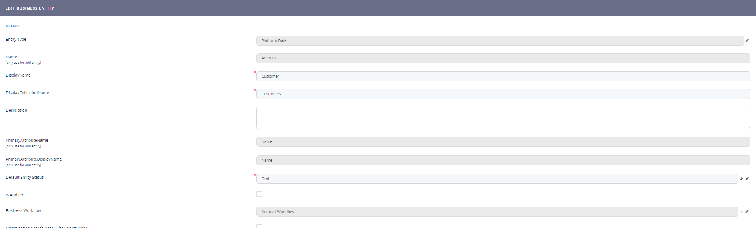Screen dimensions: 756x228
Task: Click the edit pencil next to Default Entity Status
Action: tap(747, 179)
